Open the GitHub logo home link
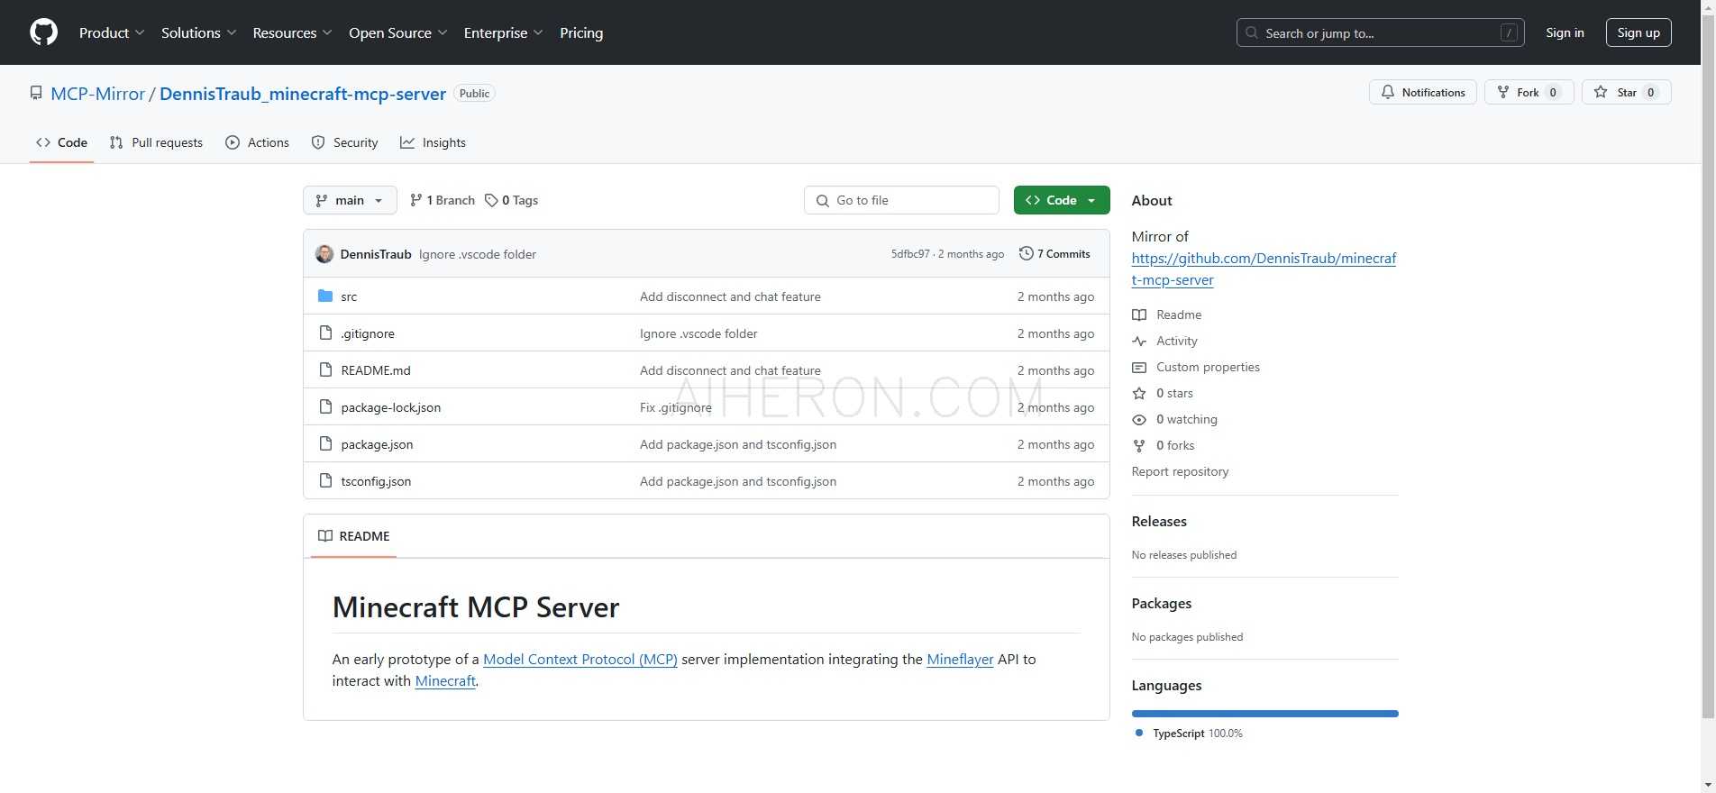This screenshot has width=1716, height=793. (43, 32)
